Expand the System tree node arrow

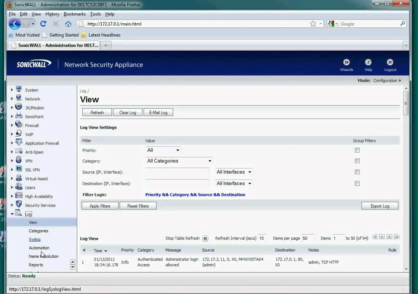(12, 90)
